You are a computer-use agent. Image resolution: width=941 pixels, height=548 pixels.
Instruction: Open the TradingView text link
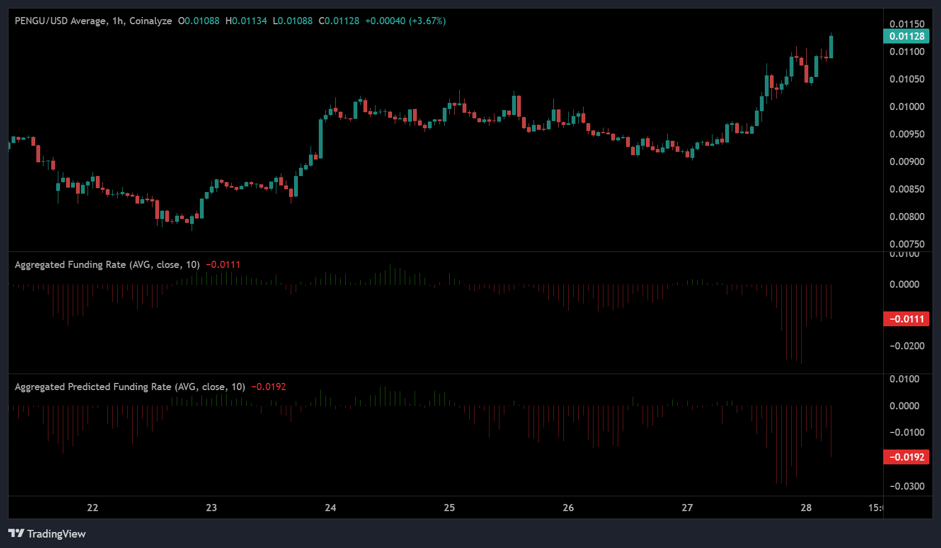pyautogui.click(x=56, y=534)
